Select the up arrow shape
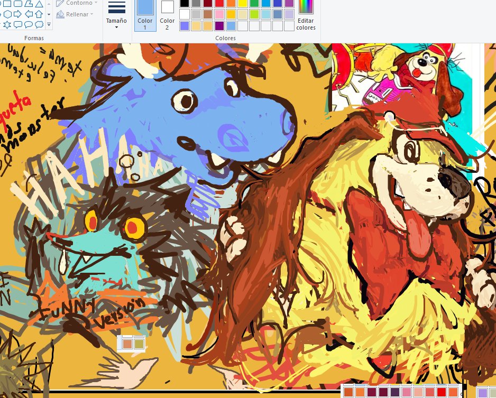This screenshot has width=496, height=398. coord(39,14)
